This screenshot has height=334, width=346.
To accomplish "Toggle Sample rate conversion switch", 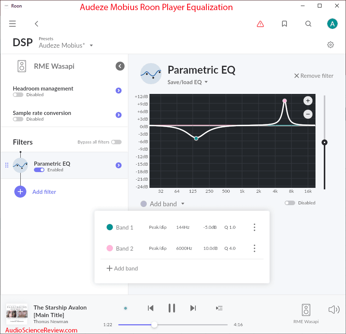I will click(x=18, y=119).
